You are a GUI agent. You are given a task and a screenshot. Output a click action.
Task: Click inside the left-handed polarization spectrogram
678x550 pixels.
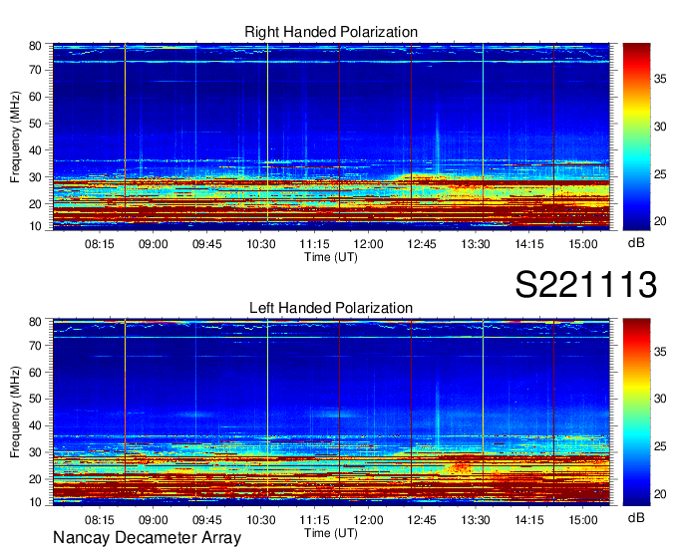[x=331, y=412]
